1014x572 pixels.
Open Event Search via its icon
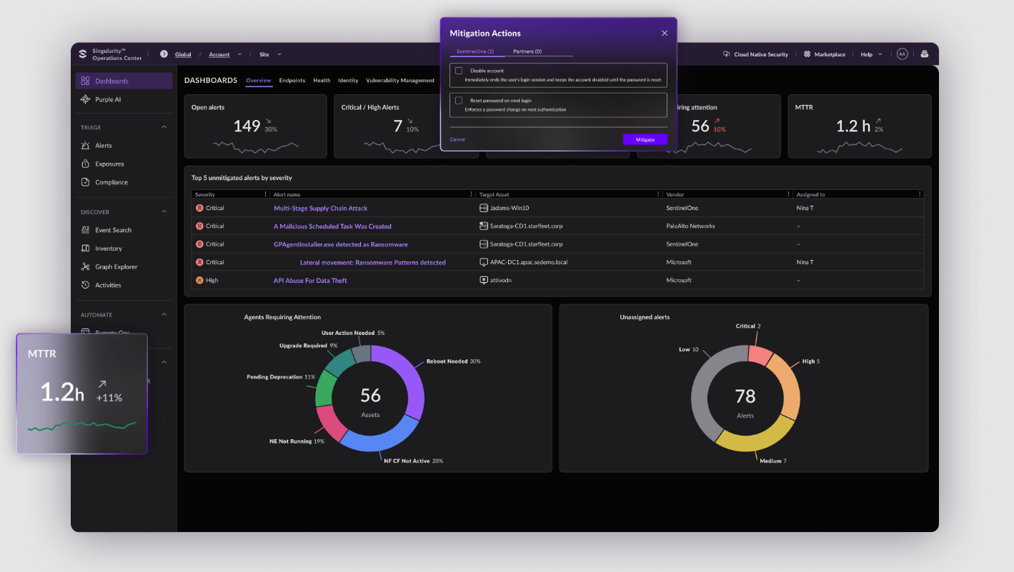[85, 230]
